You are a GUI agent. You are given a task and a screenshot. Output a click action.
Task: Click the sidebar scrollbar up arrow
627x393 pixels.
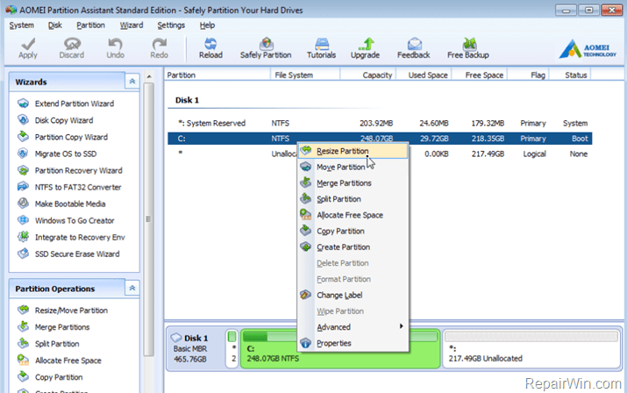[149, 76]
